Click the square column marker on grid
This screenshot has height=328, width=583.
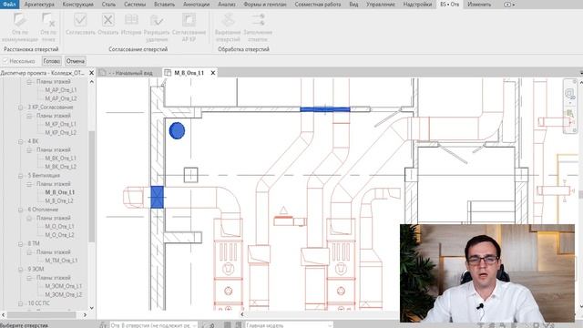[x=190, y=175]
